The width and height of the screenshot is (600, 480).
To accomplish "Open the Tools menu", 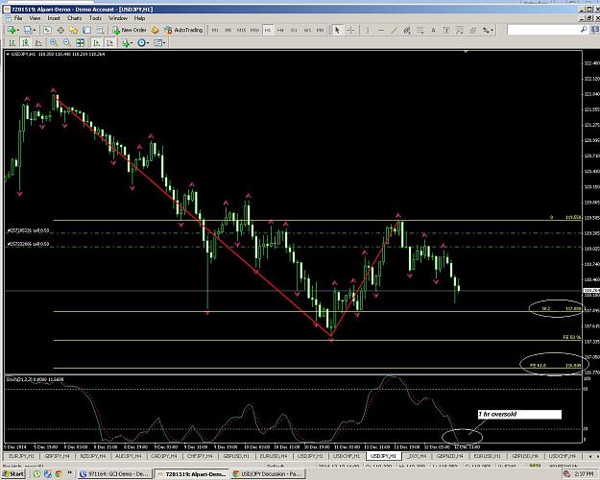I will tap(95, 18).
